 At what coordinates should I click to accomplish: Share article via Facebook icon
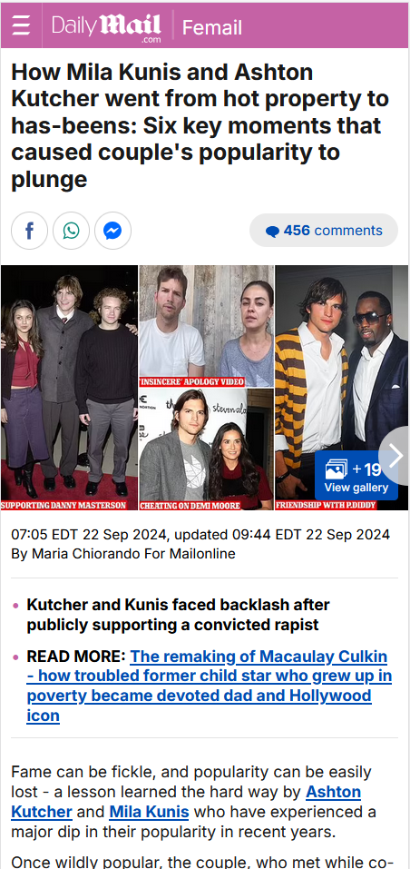point(29,231)
